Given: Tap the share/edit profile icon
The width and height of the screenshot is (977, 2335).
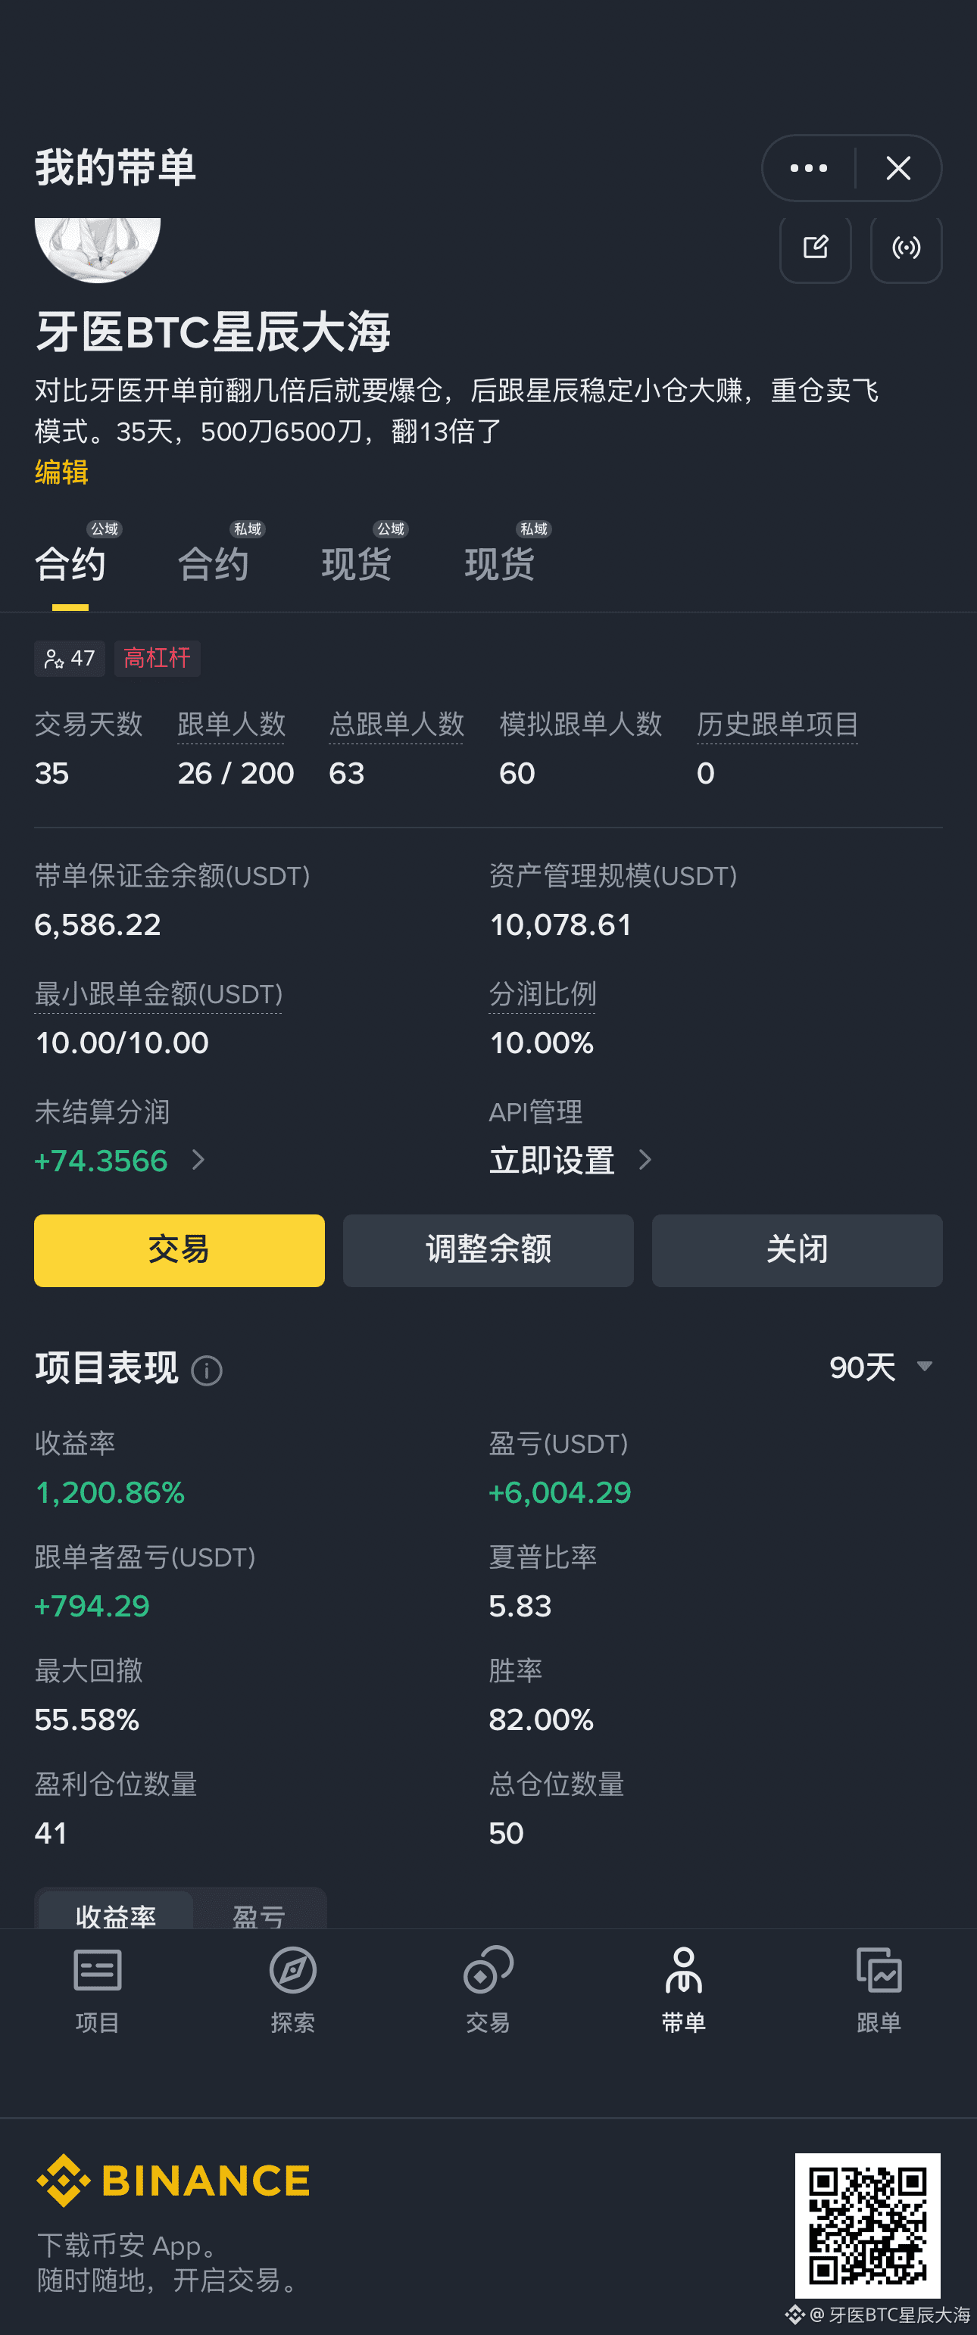Looking at the screenshot, I should (815, 248).
